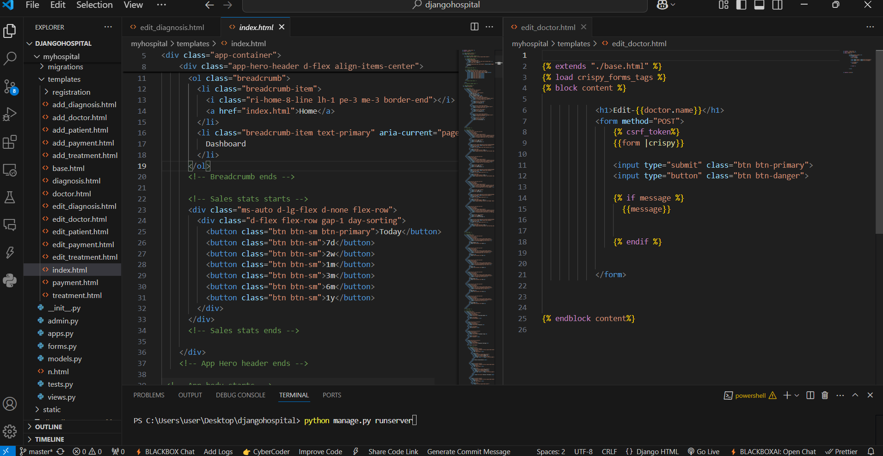Click Prettier in the status bar
This screenshot has height=456, width=883.
(841, 451)
